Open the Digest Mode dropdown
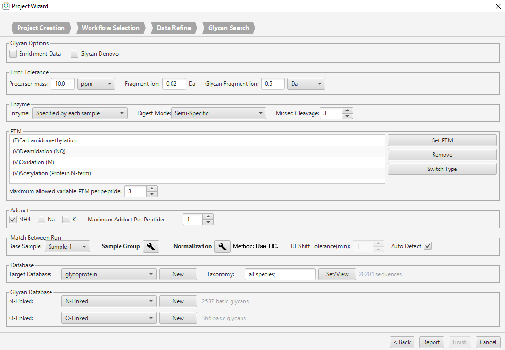 pos(218,113)
